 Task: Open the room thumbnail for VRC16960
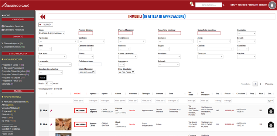click(64, 124)
